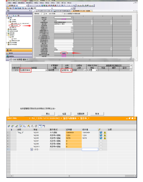Check the modify checkbox for %QW11 row
Image resolution: width=143 pixels, height=182 pixels.
tap(101, 147)
